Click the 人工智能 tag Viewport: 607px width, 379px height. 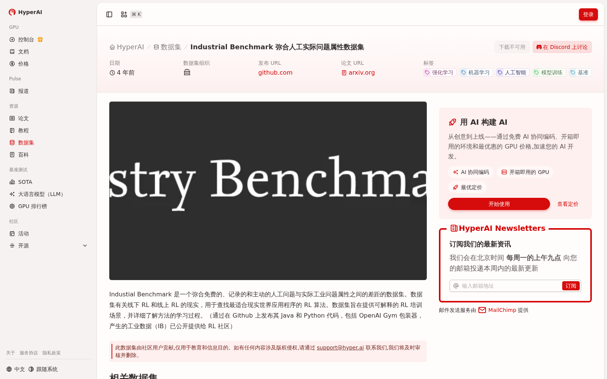click(513, 72)
